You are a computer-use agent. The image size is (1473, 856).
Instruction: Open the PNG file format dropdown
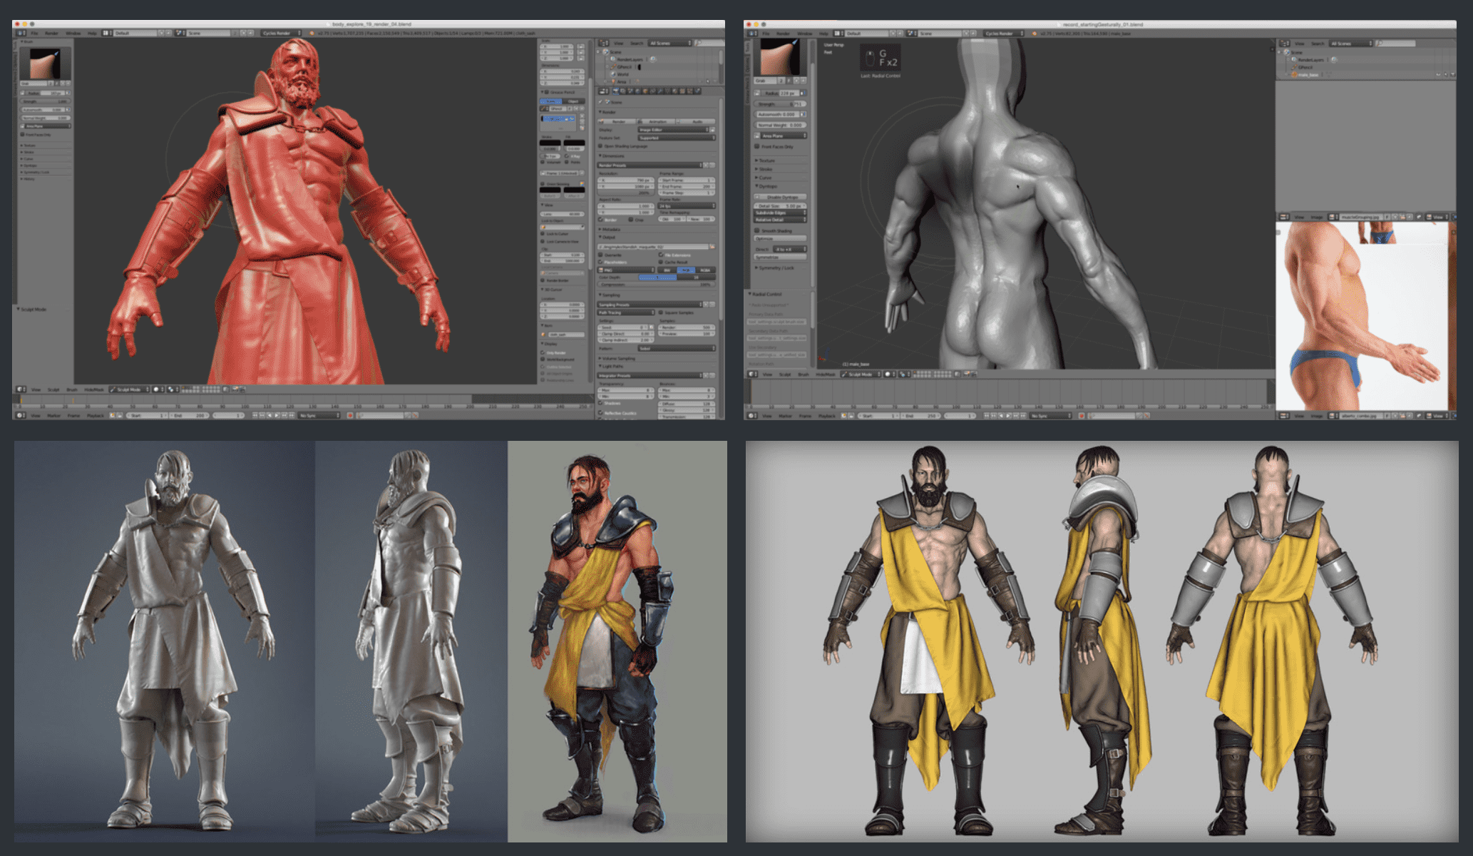click(627, 270)
